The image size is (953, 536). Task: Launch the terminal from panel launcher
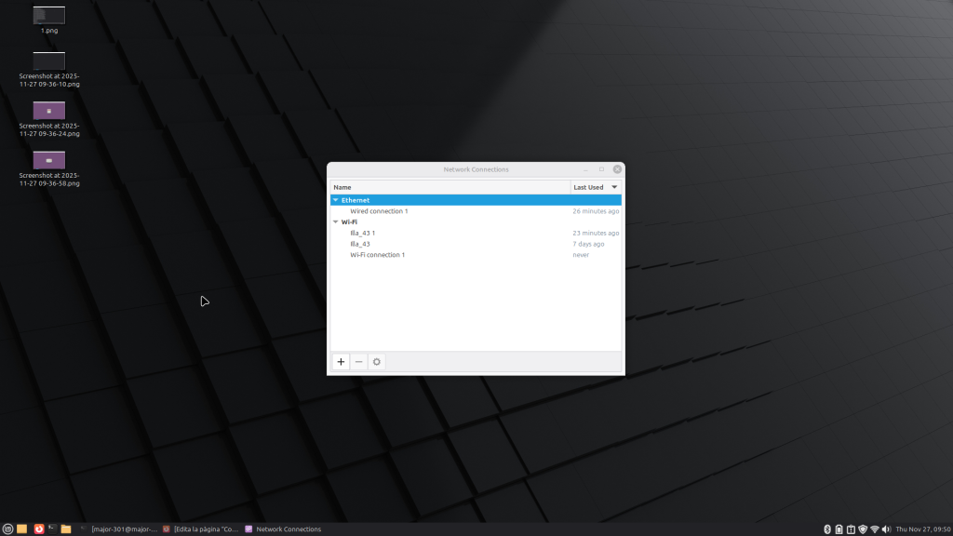(52, 529)
